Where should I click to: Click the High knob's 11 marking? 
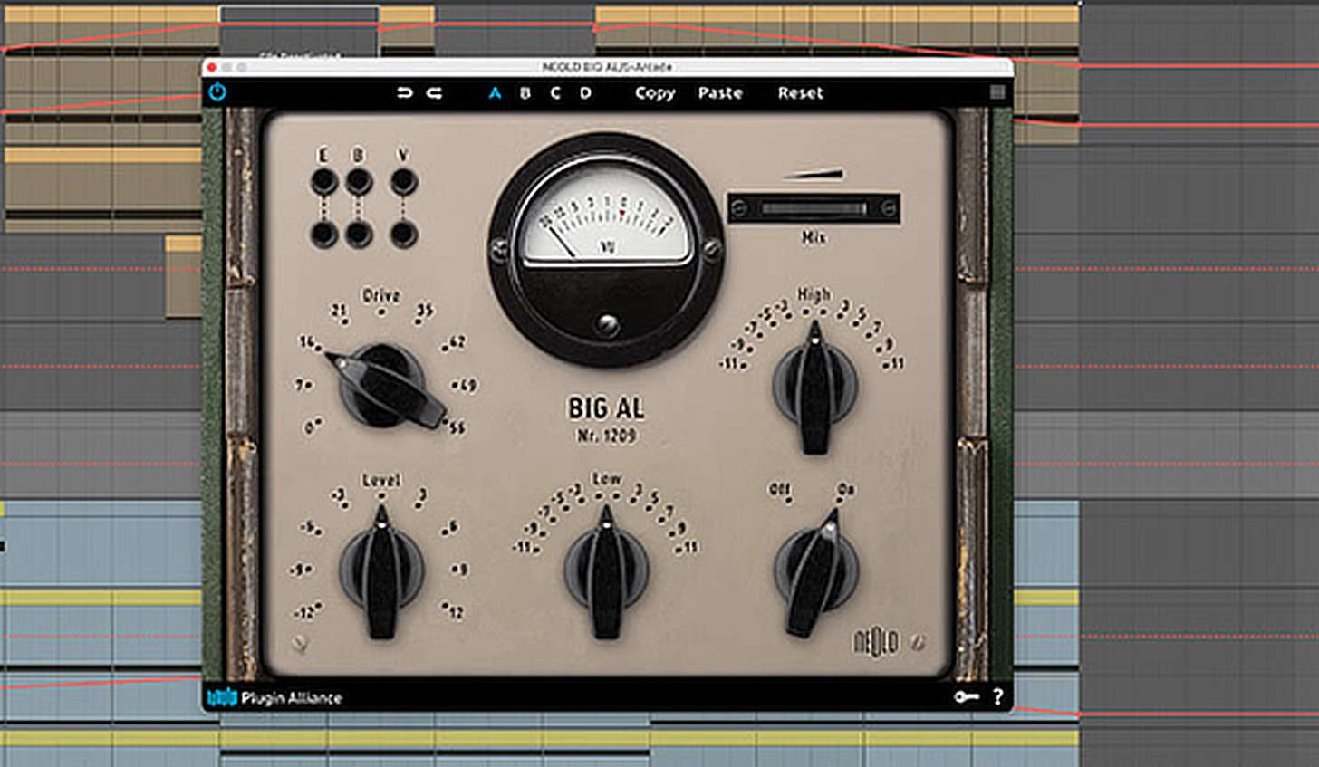point(896,363)
